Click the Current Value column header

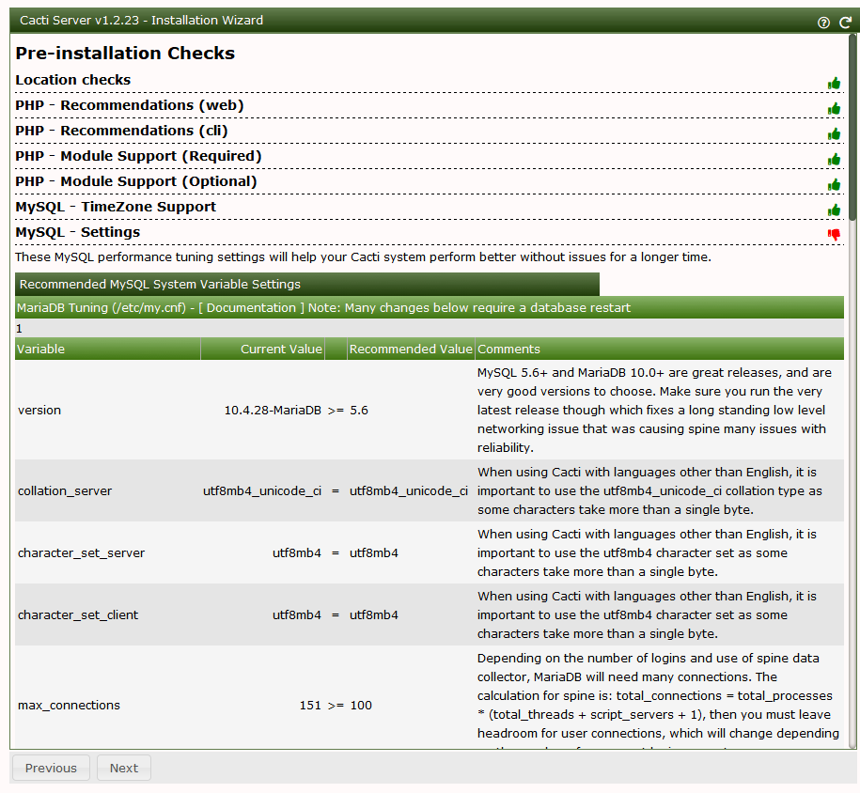pos(263,349)
